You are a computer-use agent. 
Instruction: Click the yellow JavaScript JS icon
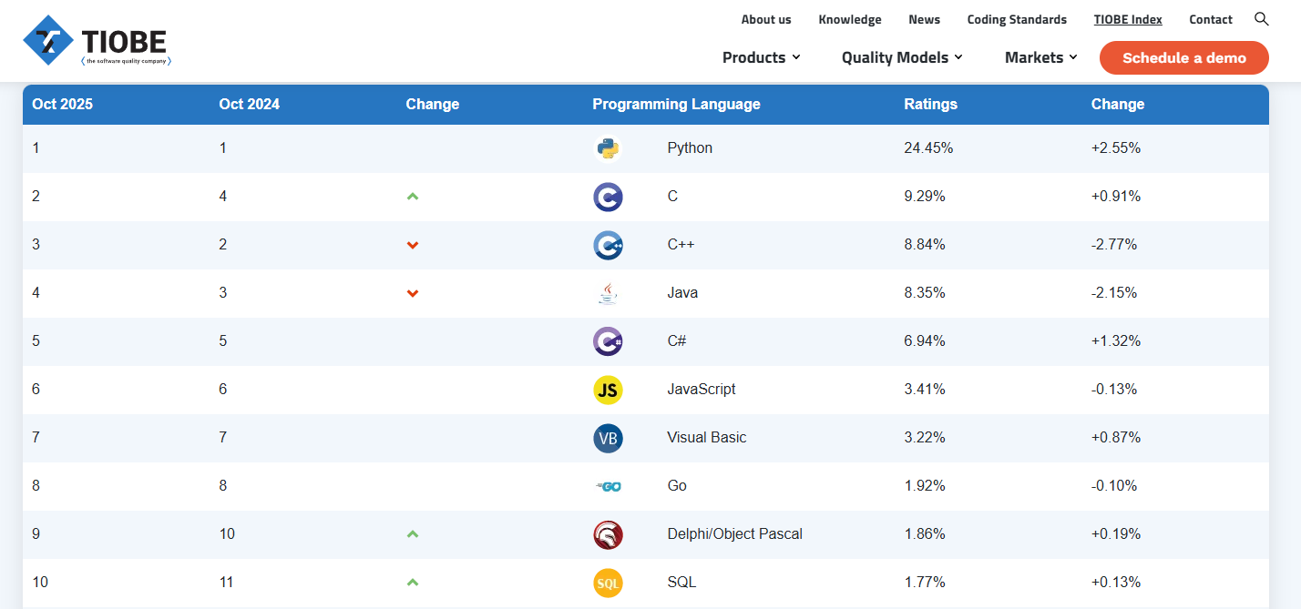point(608,390)
